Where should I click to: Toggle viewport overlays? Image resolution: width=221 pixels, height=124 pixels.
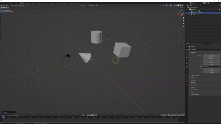pyautogui.click(x=171, y=5)
